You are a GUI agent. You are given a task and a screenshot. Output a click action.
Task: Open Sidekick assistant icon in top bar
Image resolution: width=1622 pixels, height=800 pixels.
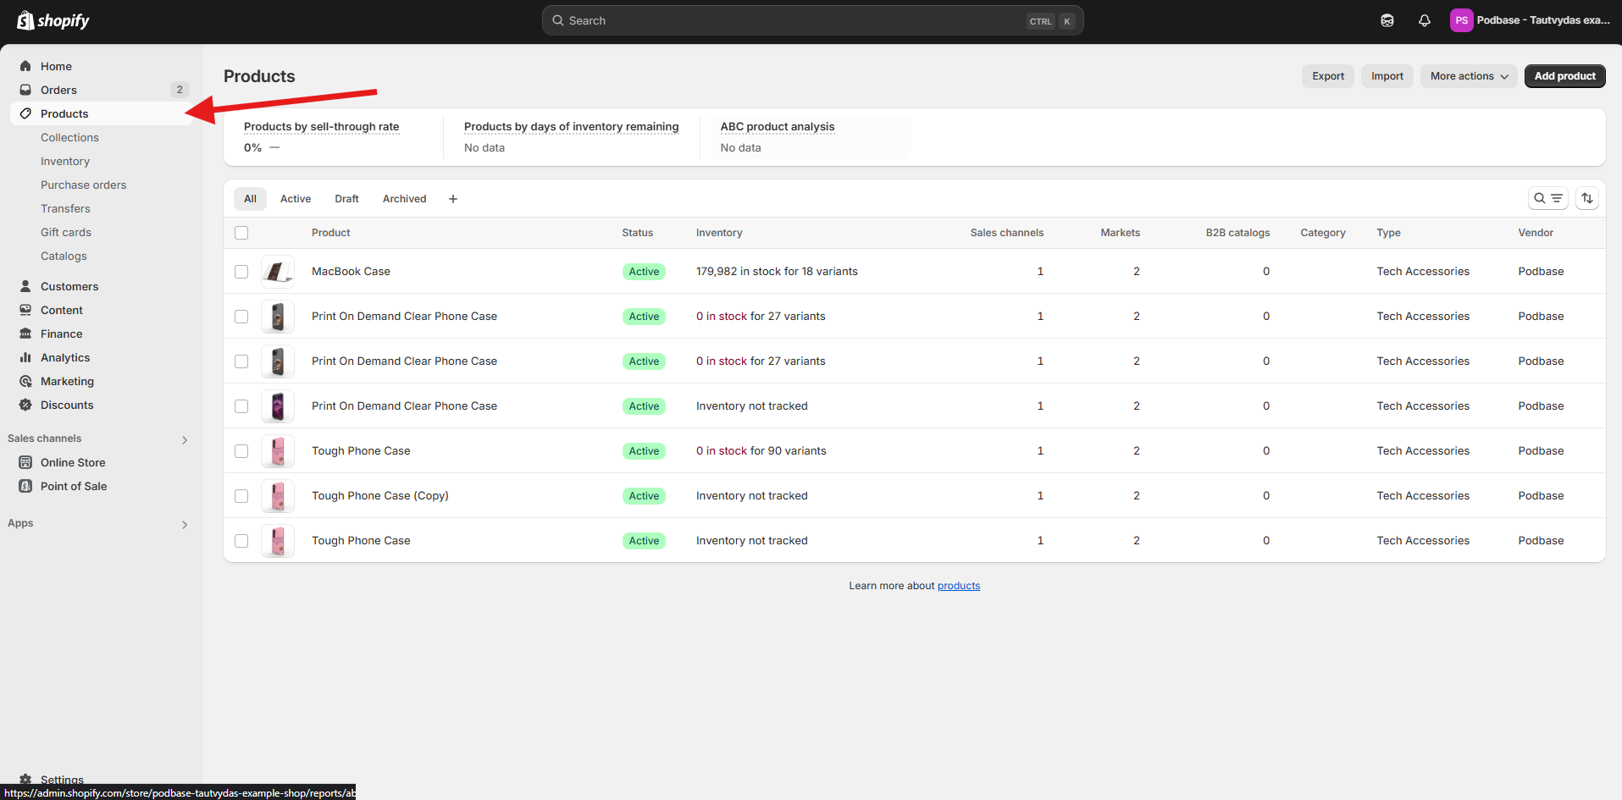coord(1387,20)
